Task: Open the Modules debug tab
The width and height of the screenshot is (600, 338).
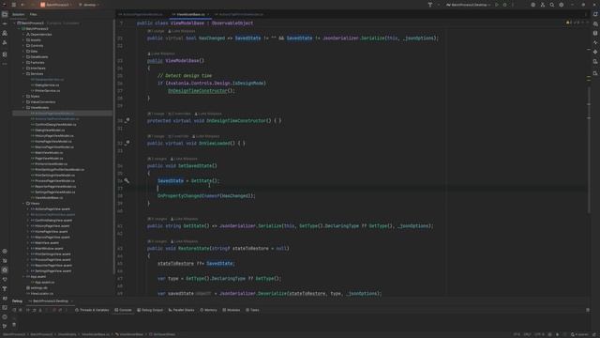Action: point(232,310)
